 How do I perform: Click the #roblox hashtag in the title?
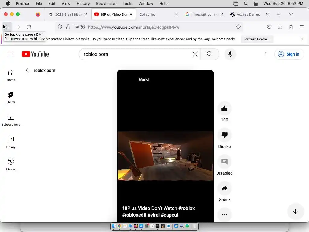click(186, 208)
